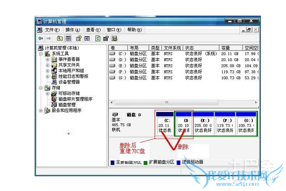This screenshot has height=191, width=286.
Task: Open the 文件(F) menu
Action: click(53, 30)
